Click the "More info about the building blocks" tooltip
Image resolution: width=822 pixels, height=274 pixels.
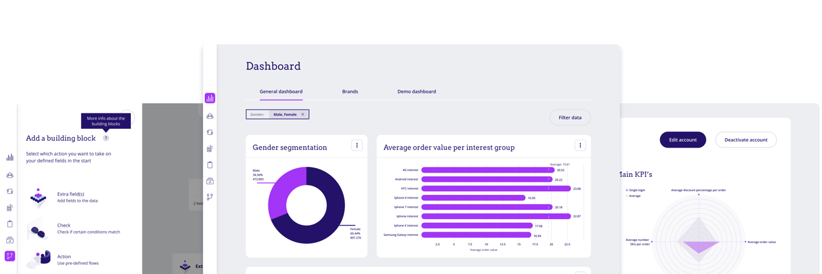coord(106,121)
